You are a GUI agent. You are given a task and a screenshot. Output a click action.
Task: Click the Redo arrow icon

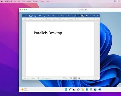(x=44, y=16)
